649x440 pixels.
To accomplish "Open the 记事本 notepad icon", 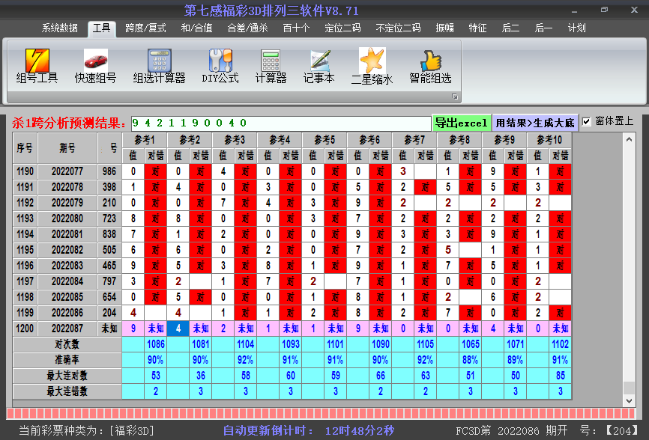I will [319, 66].
